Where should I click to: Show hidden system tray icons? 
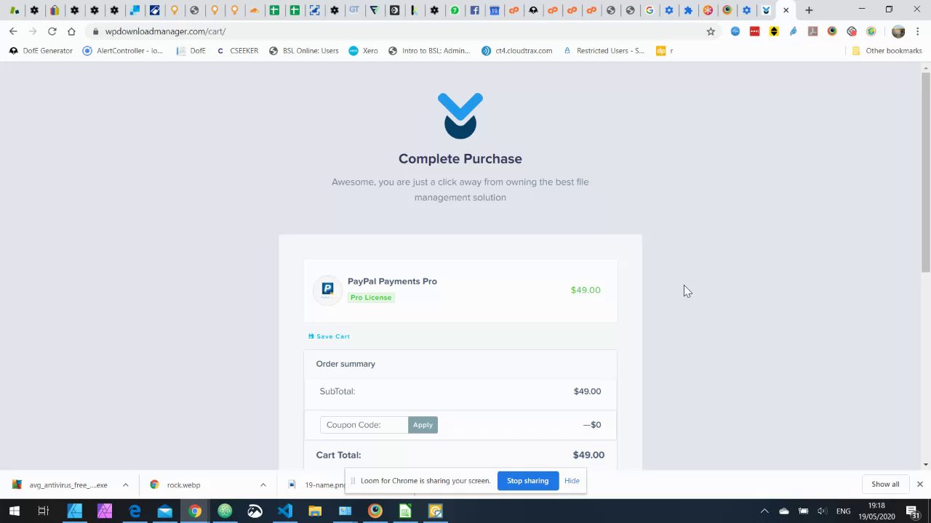click(x=764, y=511)
